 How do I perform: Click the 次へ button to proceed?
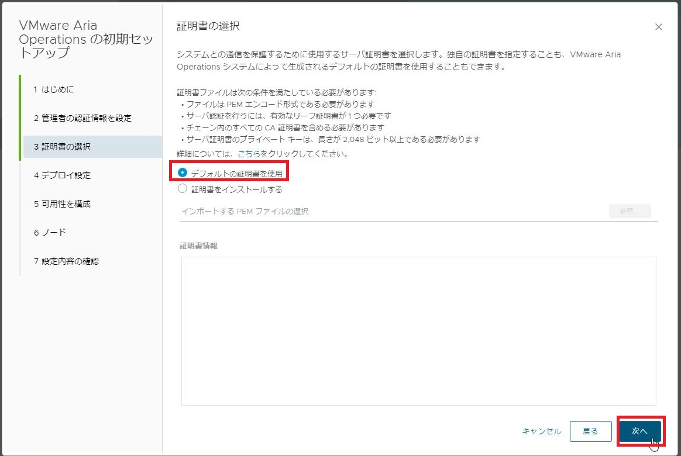[640, 431]
